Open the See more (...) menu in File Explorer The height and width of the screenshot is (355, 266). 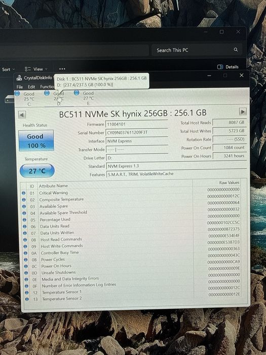[62, 69]
